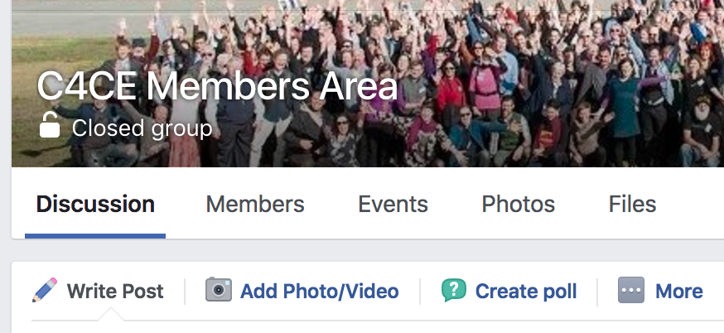The height and width of the screenshot is (333, 724).
Task: Click the padlock icon beside Closed group
Action: click(x=50, y=124)
